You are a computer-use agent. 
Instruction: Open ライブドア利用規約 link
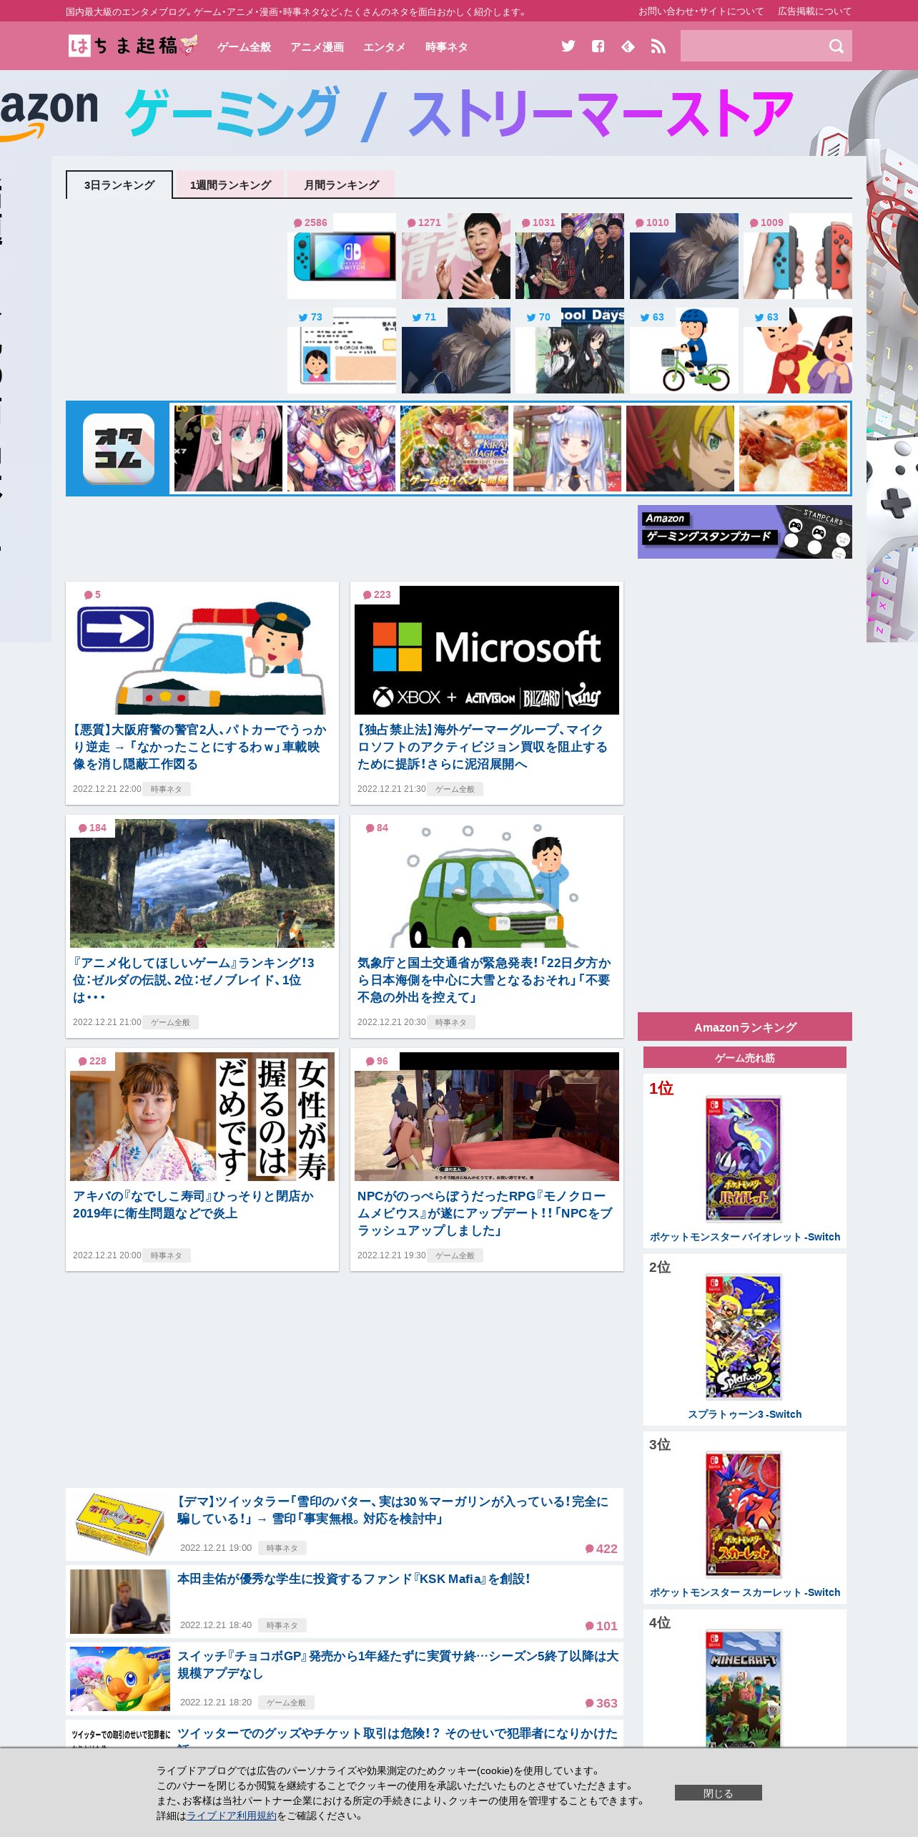click(x=231, y=1816)
